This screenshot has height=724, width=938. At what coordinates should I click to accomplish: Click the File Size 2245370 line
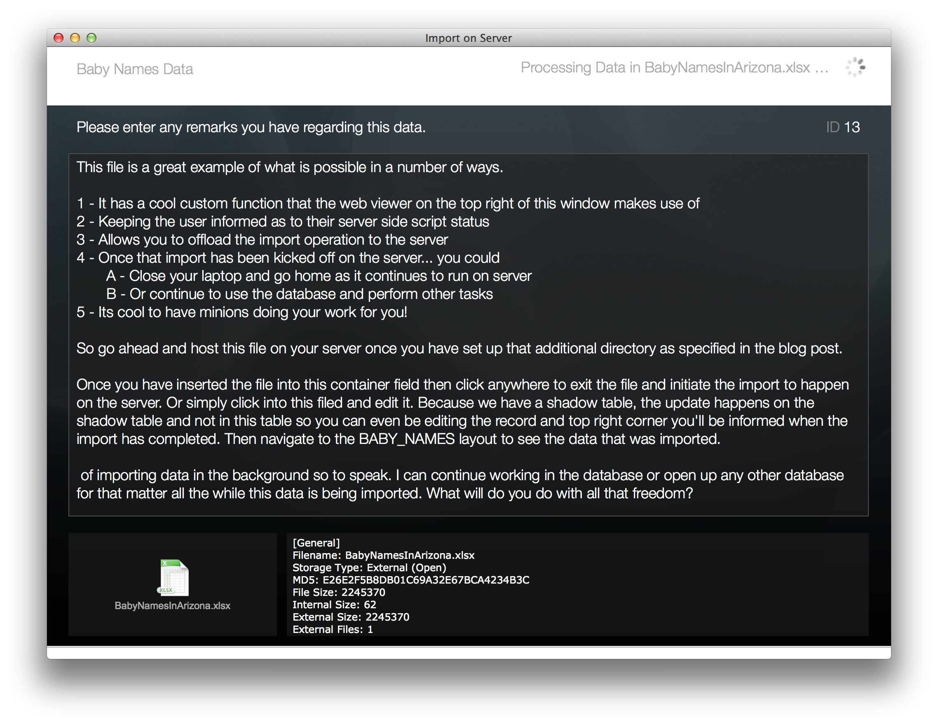click(338, 592)
